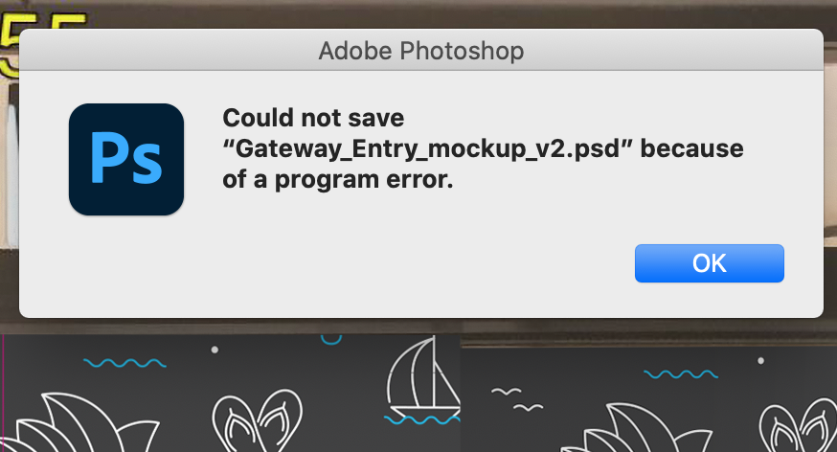Click the blue wavy line on the right canvas

(x=681, y=373)
